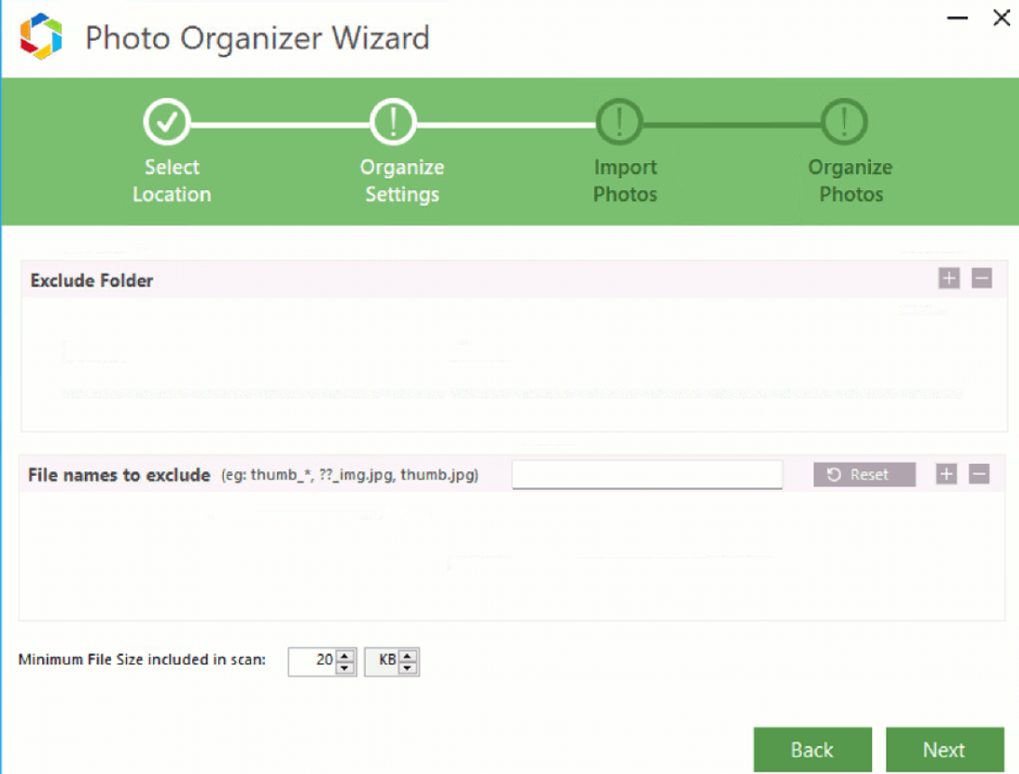Click the Photo Organizer app logo

coord(41,38)
